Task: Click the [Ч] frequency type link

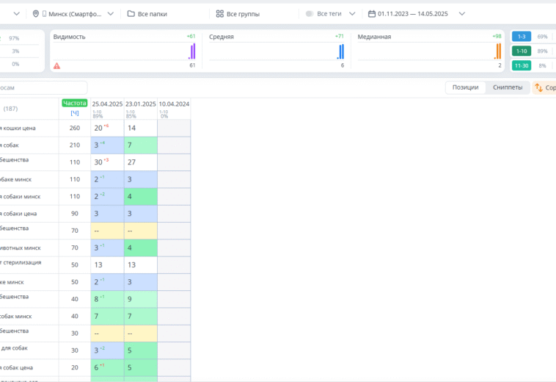Action: (x=75, y=113)
